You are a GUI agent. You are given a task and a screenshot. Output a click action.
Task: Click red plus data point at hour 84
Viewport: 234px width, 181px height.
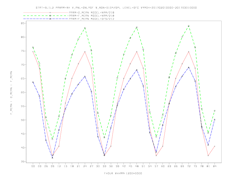214,146
